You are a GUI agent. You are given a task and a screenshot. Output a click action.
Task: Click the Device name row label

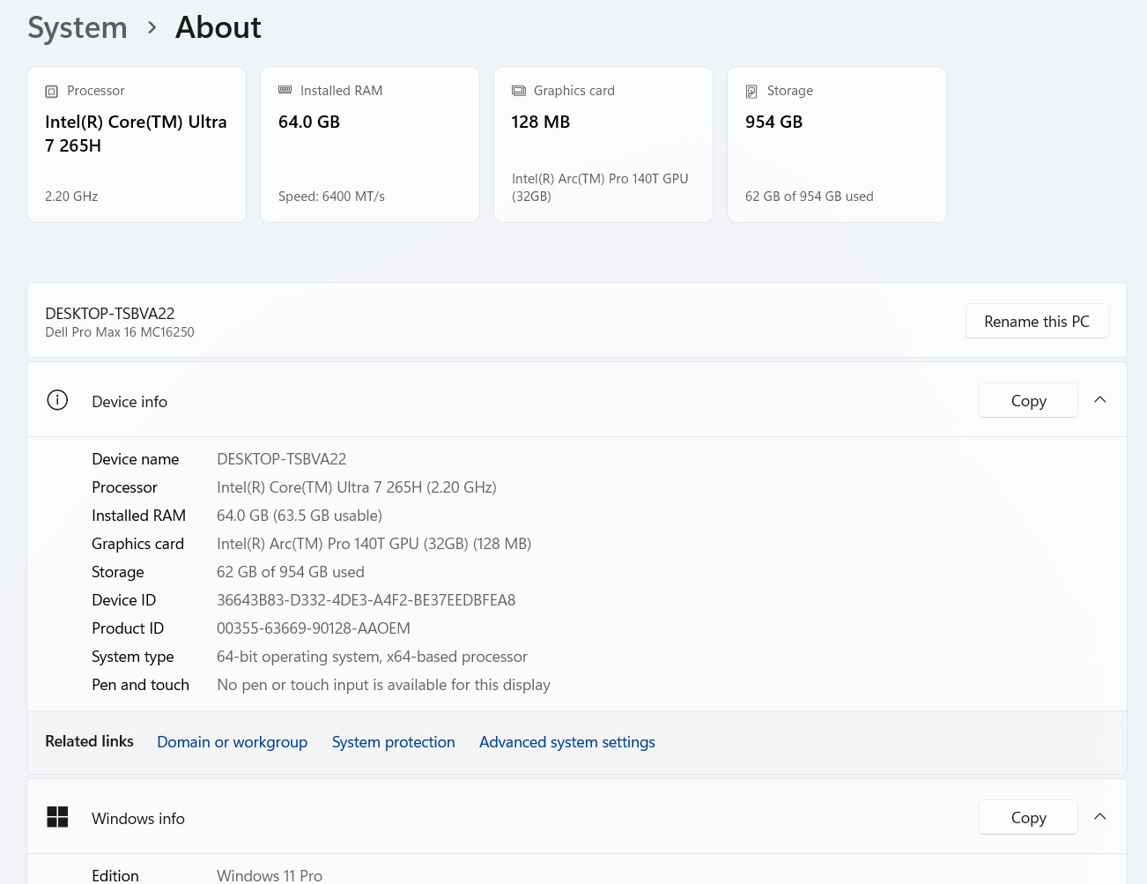(x=136, y=459)
